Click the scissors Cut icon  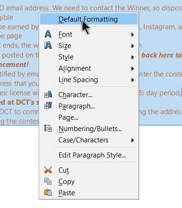click(x=48, y=170)
